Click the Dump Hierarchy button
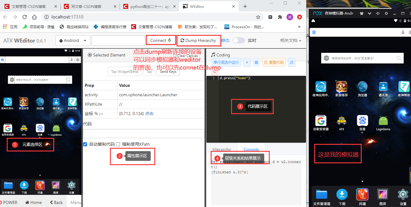This screenshot has height=207, width=411. point(199,40)
